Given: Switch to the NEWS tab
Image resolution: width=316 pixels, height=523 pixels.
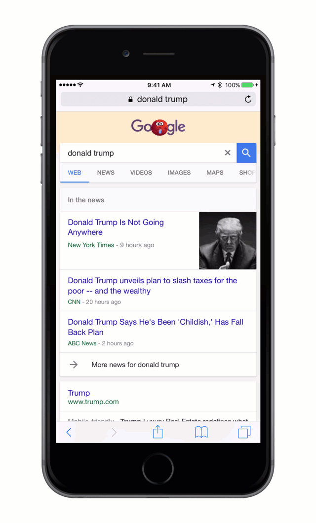Looking at the screenshot, I should pyautogui.click(x=106, y=173).
